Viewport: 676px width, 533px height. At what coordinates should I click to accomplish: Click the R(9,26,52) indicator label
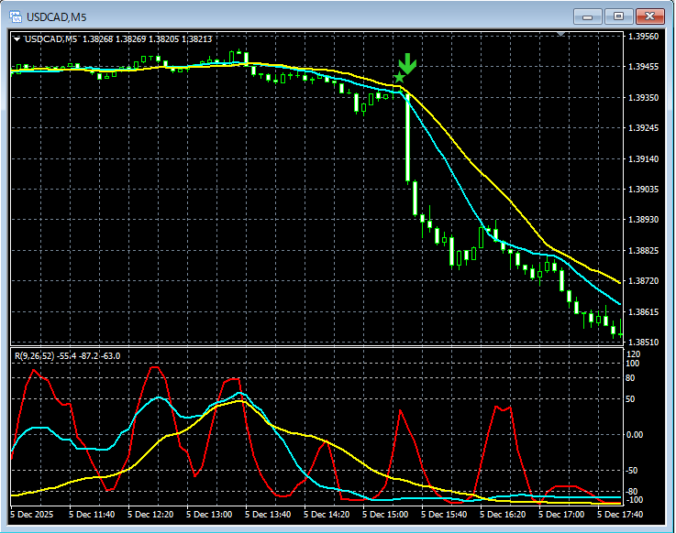coord(36,355)
